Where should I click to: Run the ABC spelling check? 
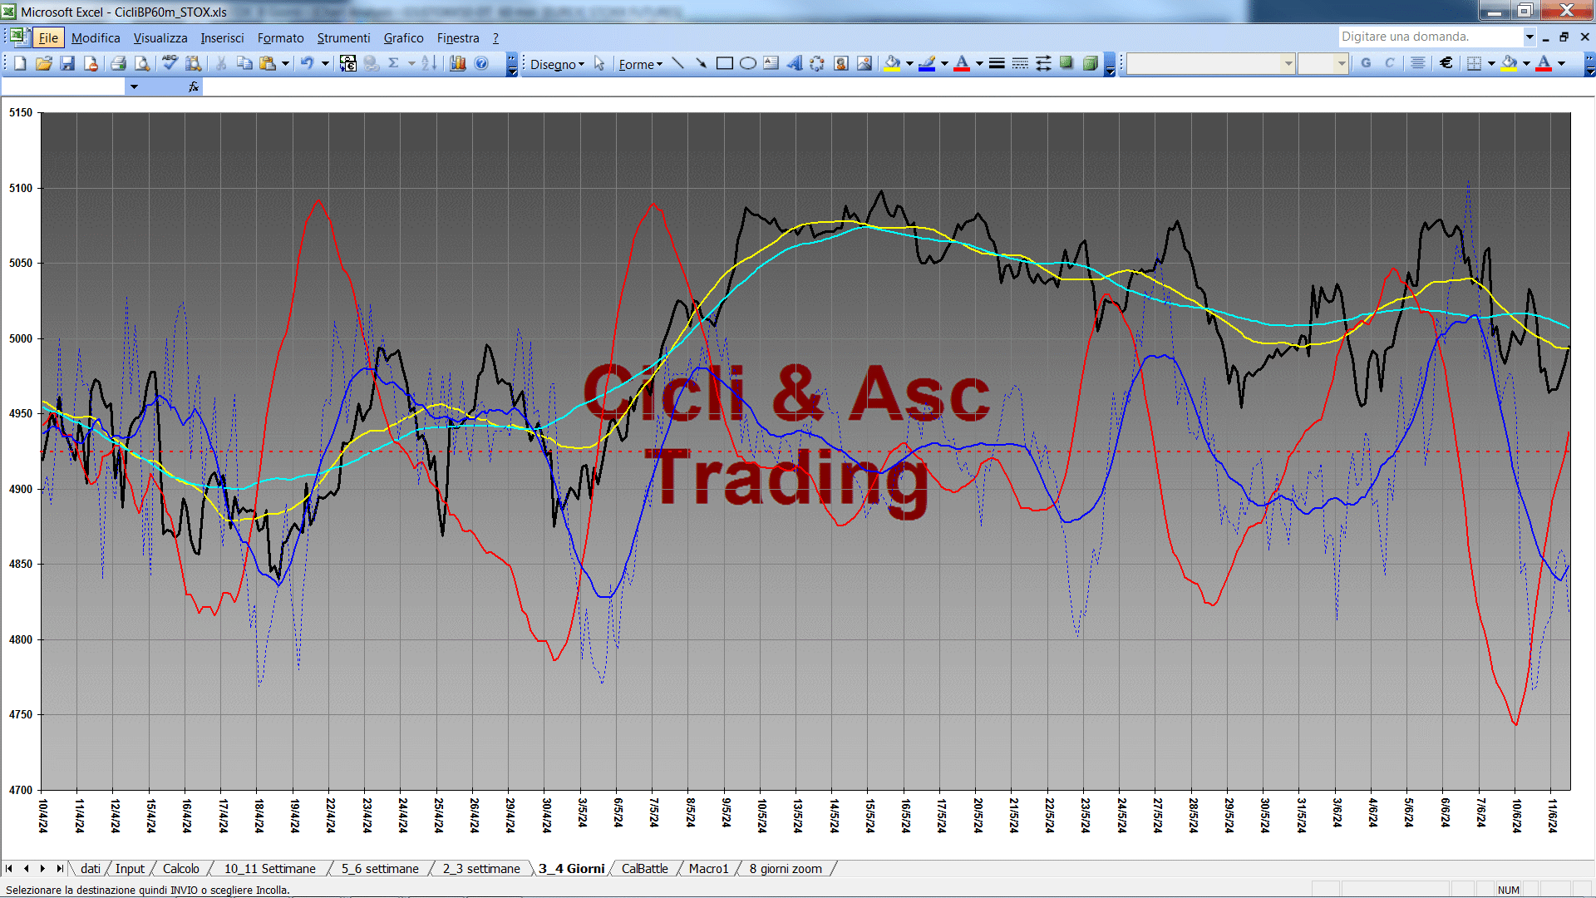[x=170, y=63]
